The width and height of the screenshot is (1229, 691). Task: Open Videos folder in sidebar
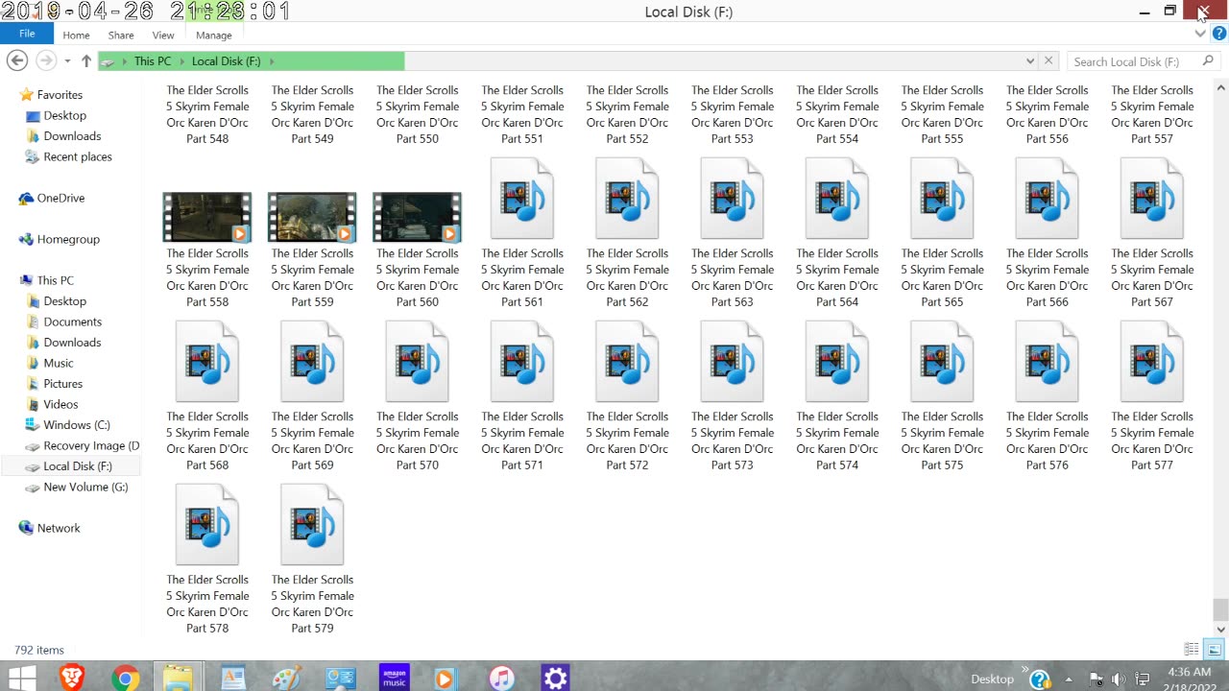coord(60,404)
